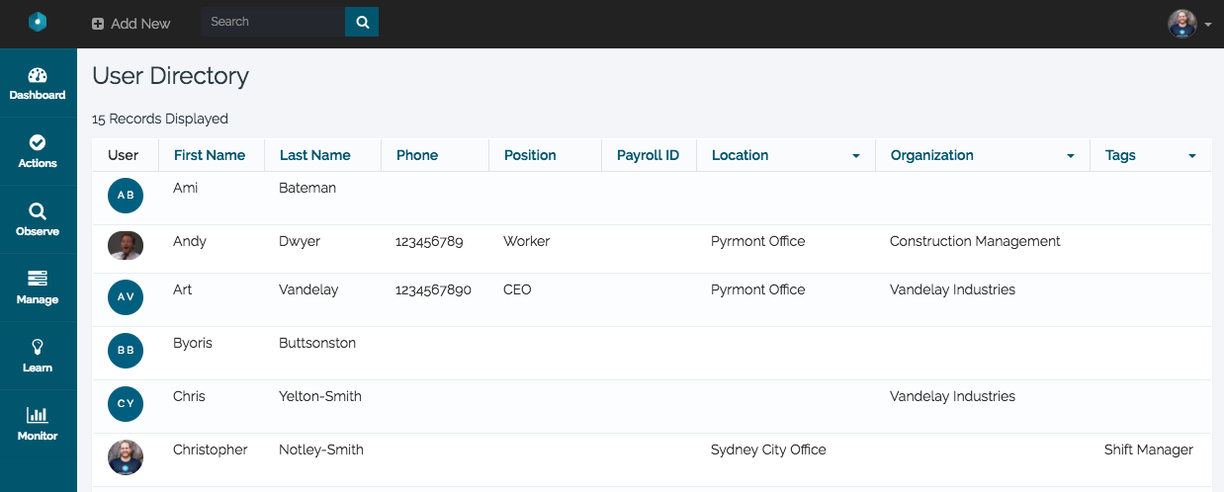Image resolution: width=1224 pixels, height=492 pixels.
Task: Select the Observe magnifier icon
Action: click(x=38, y=211)
